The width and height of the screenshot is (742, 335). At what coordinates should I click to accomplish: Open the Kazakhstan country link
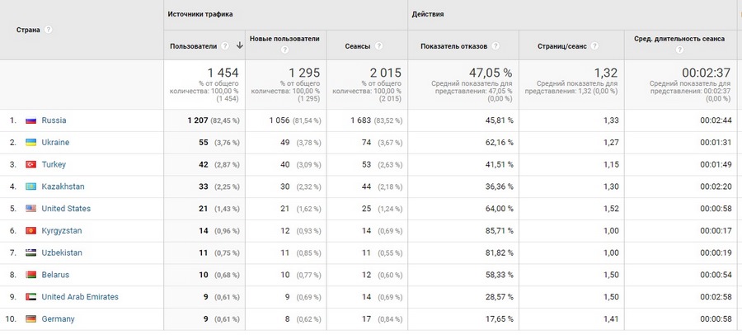click(63, 186)
